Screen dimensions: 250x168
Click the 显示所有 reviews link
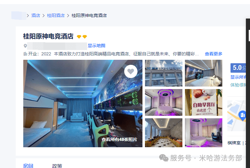[x=238, y=77]
